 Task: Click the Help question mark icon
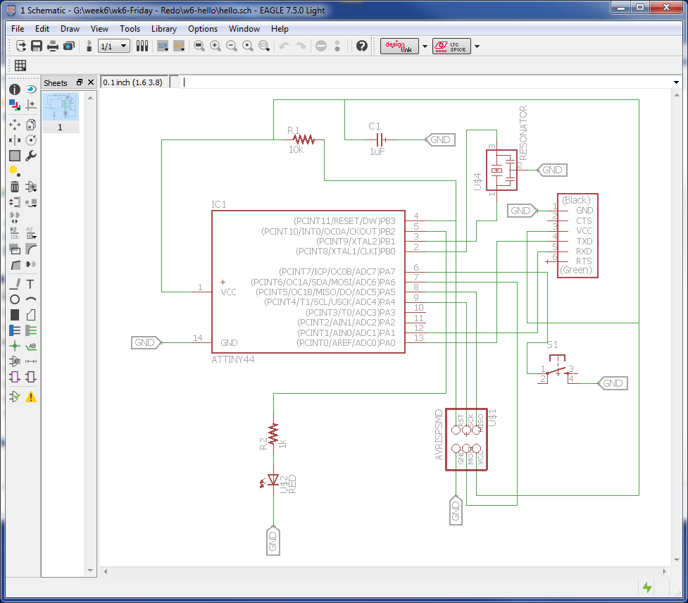click(361, 46)
